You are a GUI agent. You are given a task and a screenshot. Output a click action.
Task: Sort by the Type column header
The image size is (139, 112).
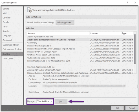[127, 33]
